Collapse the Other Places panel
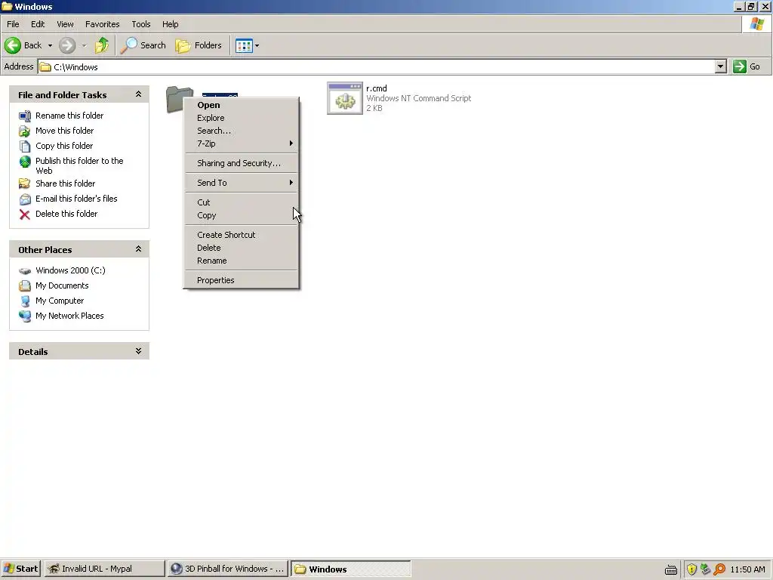773x580 pixels. coord(139,249)
